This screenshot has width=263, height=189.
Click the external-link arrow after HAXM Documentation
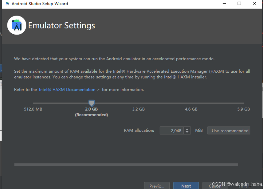pyautogui.click(x=98, y=89)
